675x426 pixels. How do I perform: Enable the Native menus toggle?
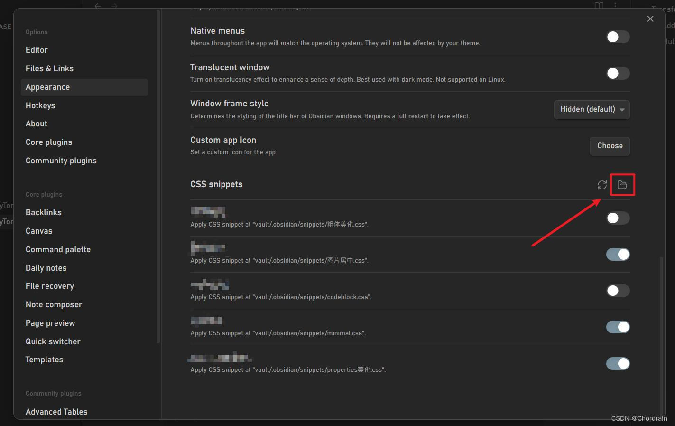coord(617,37)
